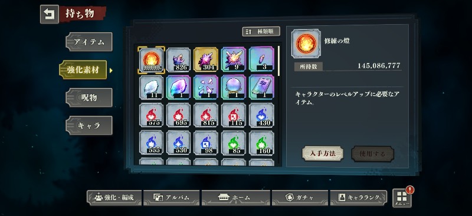Click the 入手方法 button
The height and width of the screenshot is (216, 472).
pos(323,154)
